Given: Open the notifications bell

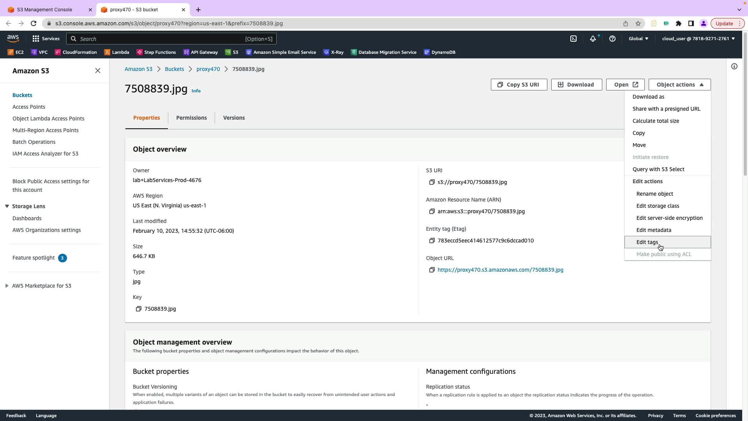Looking at the screenshot, I should [x=593, y=39].
